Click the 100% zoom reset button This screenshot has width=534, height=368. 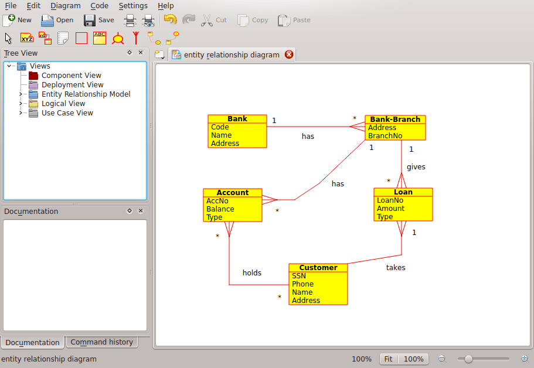[413, 359]
